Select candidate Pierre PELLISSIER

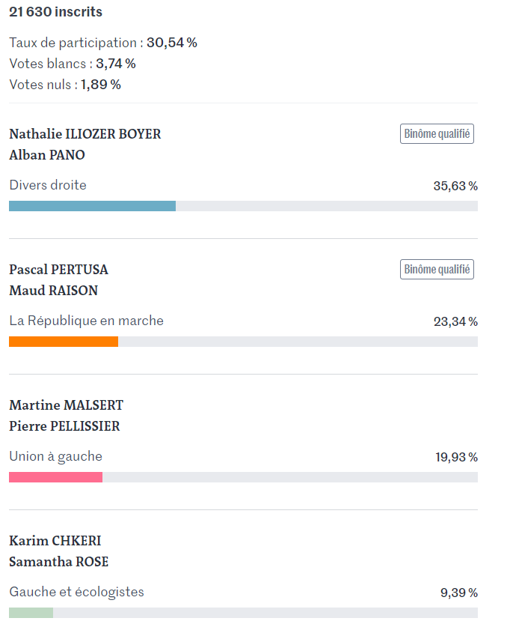[64, 426]
